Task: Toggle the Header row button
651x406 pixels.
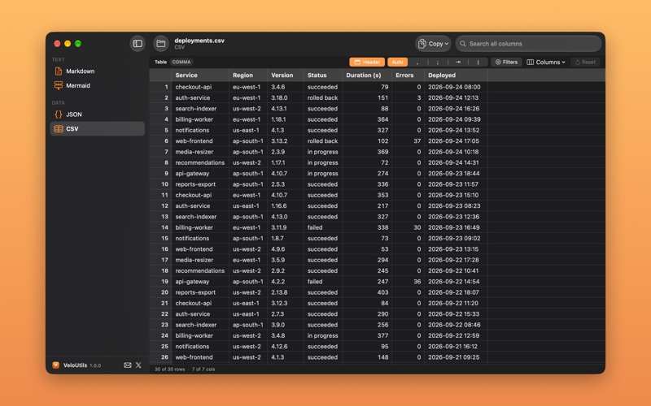Action: pos(367,63)
